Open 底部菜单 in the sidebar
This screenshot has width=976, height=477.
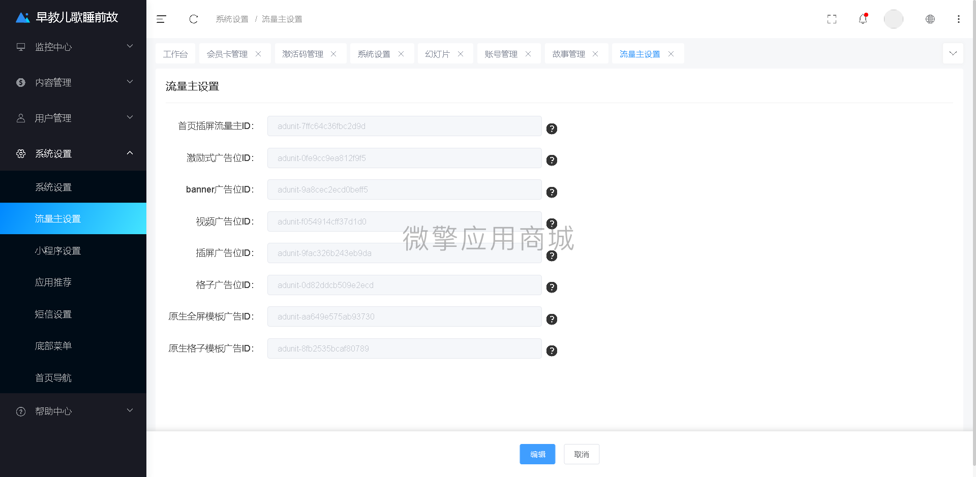pyautogui.click(x=73, y=345)
